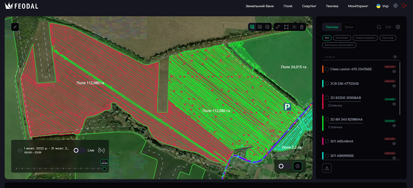The height and width of the screenshot is (188, 413).
Task: Filter equipment by Трактор
Action: (x=388, y=38)
